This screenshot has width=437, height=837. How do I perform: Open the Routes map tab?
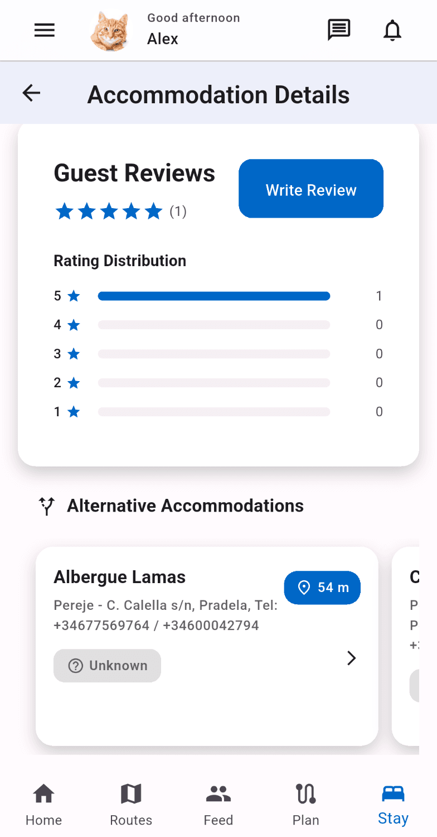pos(131,805)
